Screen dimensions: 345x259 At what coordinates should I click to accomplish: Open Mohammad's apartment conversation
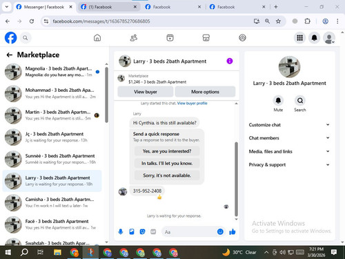pyautogui.click(x=52, y=93)
